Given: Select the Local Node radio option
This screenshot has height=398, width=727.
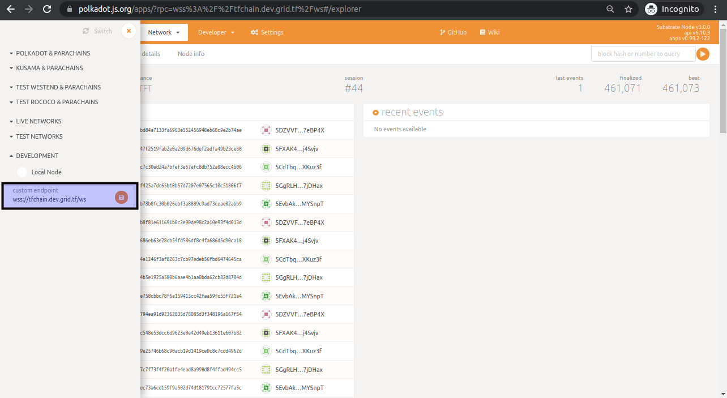Looking at the screenshot, I should pyautogui.click(x=22, y=172).
